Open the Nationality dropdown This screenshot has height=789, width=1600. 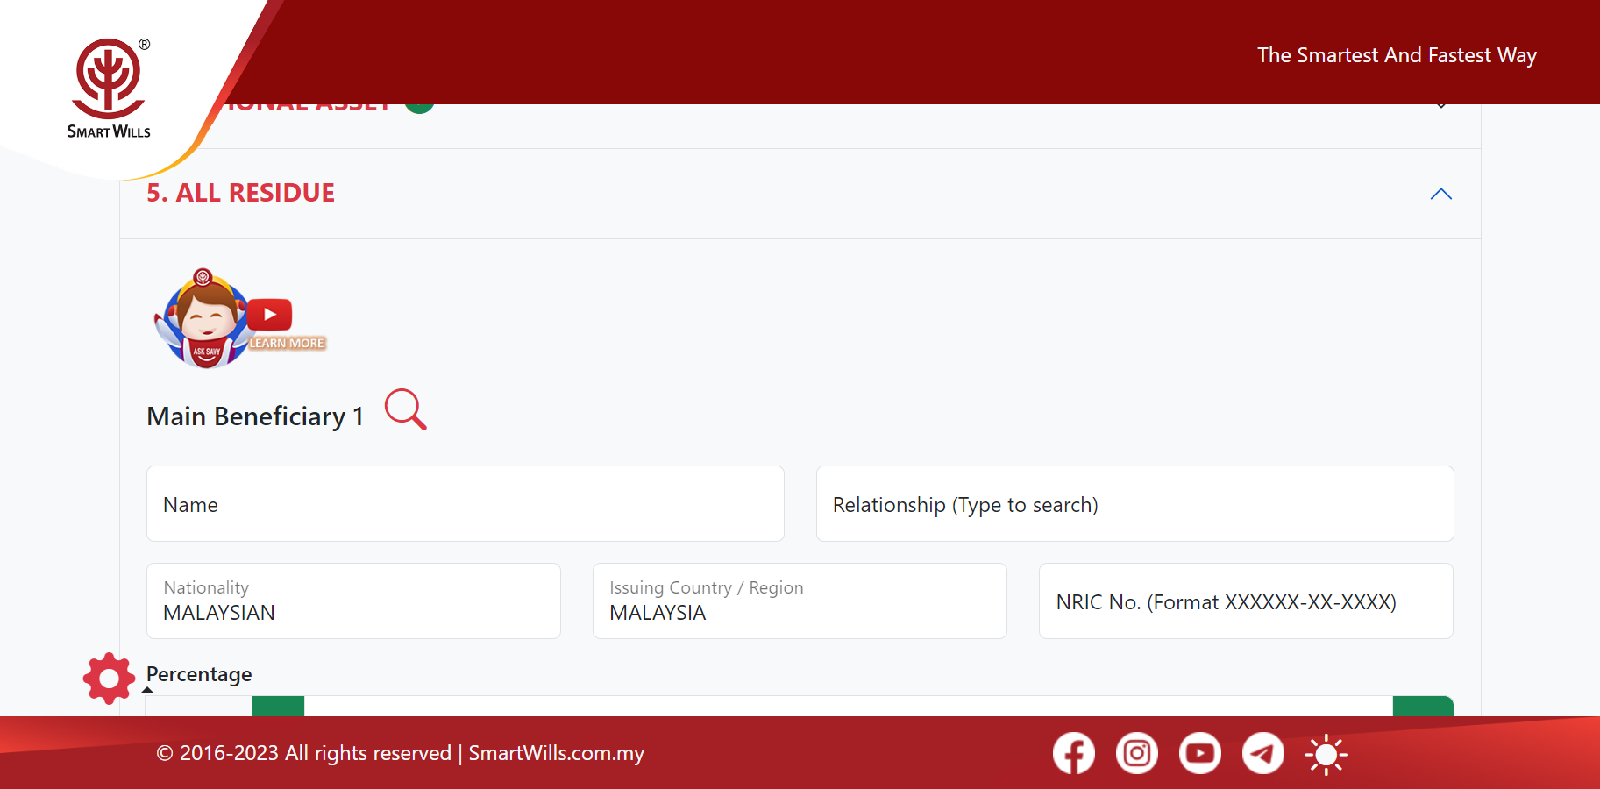coord(353,601)
